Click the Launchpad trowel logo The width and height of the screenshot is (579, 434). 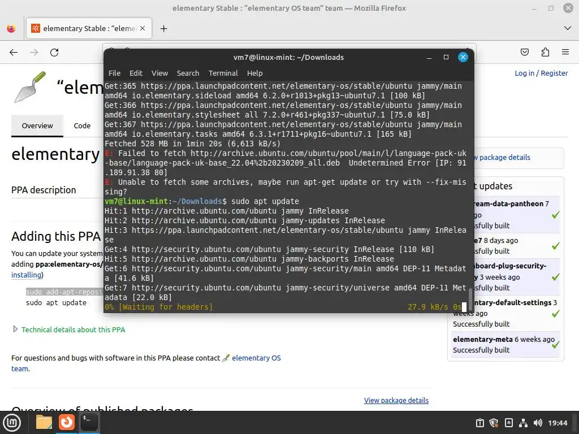click(x=30, y=87)
